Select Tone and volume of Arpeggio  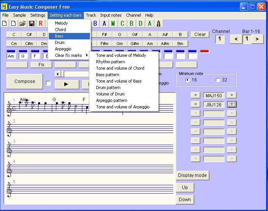[x=124, y=107]
